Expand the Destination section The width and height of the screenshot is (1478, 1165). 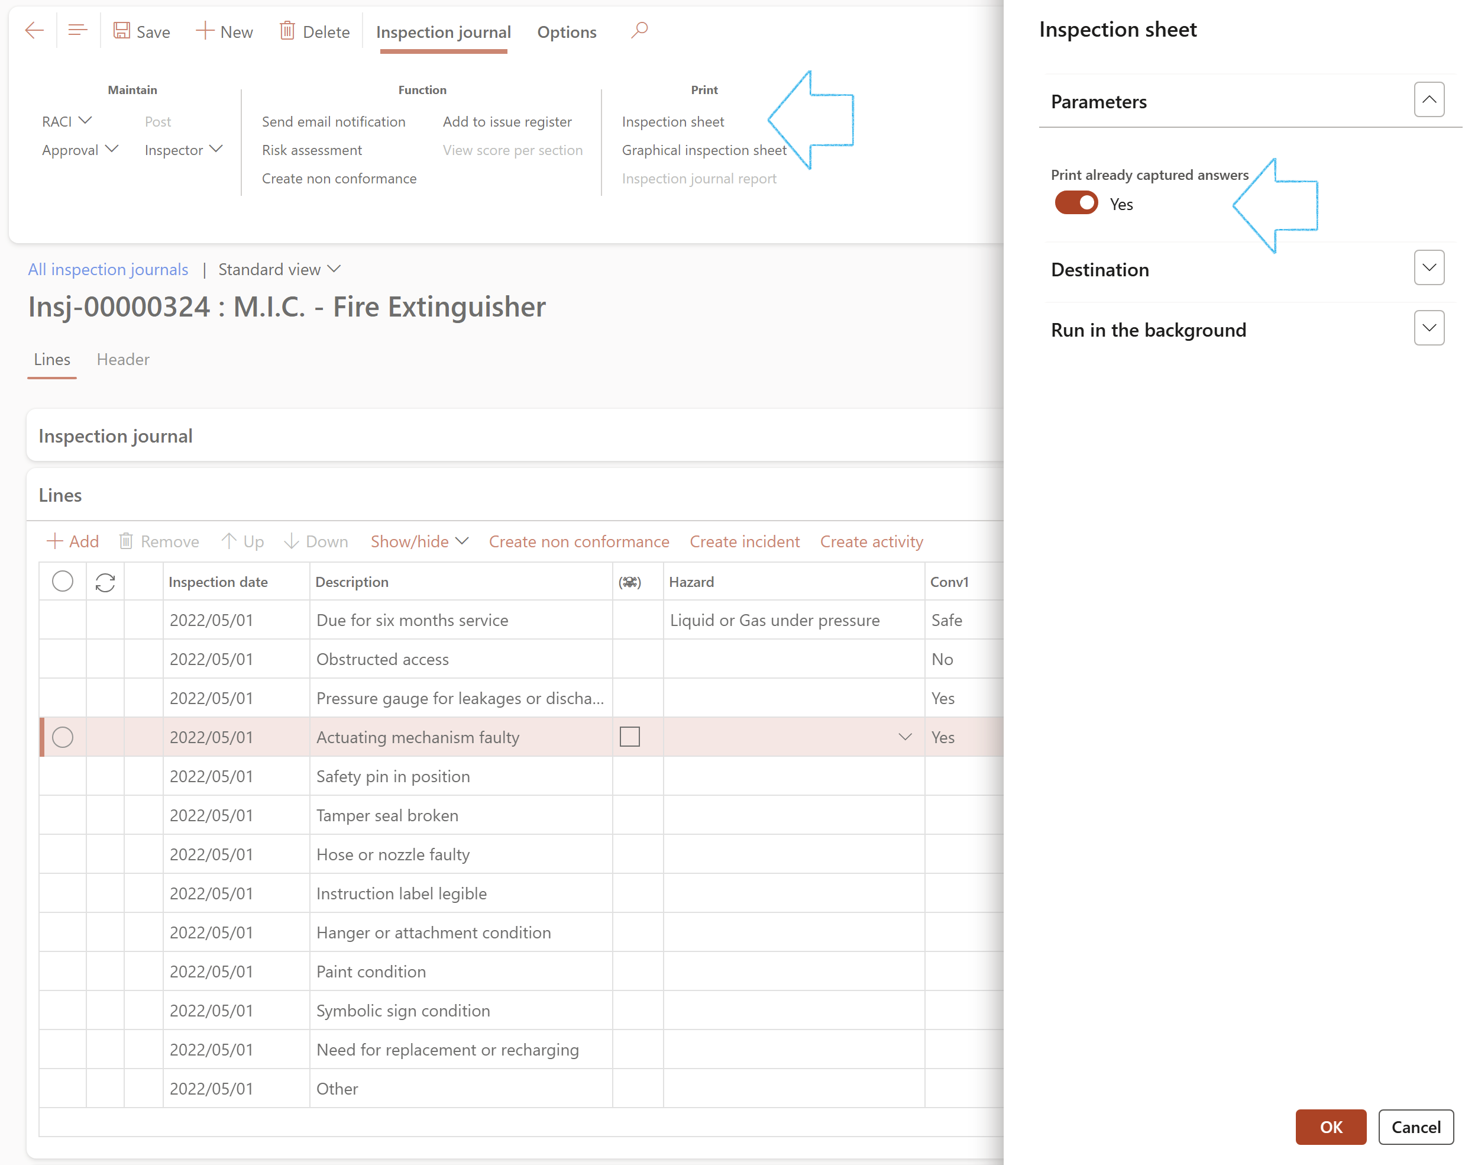point(1429,268)
